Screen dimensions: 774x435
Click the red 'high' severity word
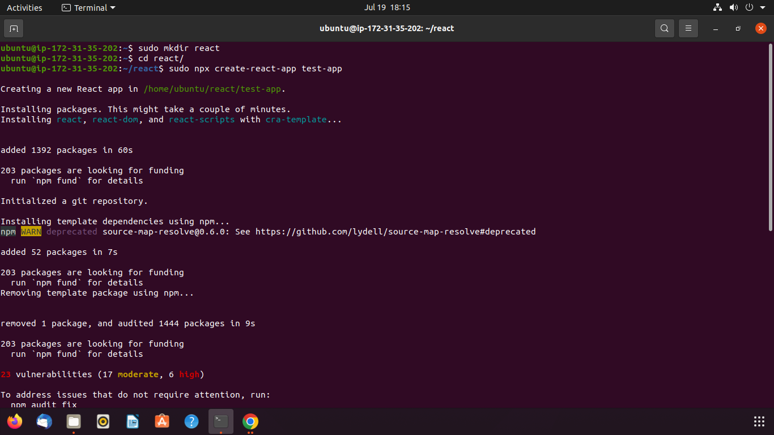point(189,374)
